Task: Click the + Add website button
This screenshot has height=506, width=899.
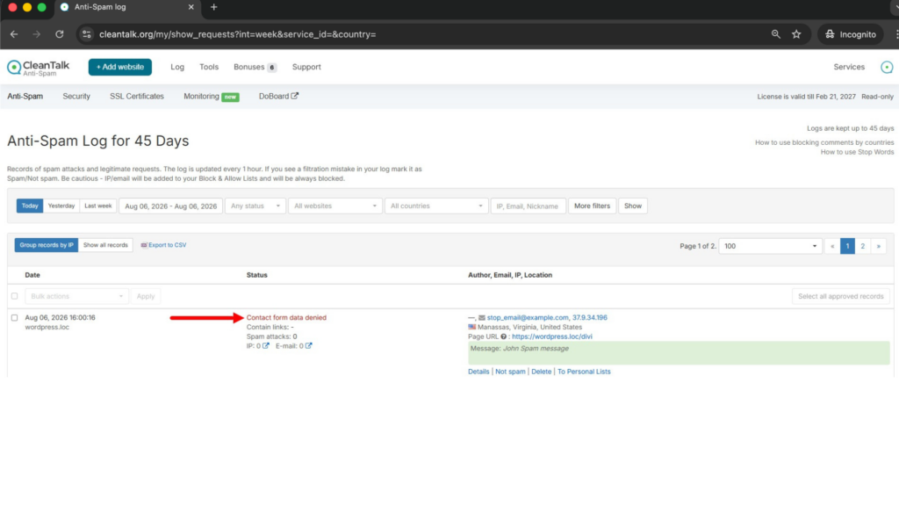Action: point(119,67)
